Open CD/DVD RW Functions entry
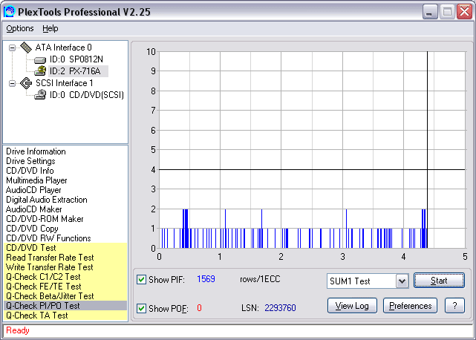476x340 pixels. point(48,238)
